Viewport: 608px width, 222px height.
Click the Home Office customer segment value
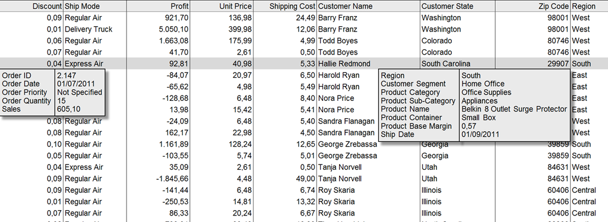(x=483, y=84)
